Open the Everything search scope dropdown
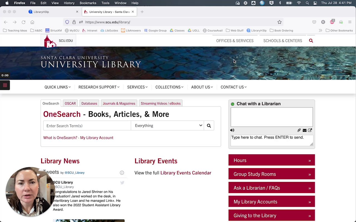The image size is (356, 222). tap(167, 126)
